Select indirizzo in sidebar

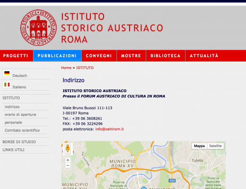point(12,107)
